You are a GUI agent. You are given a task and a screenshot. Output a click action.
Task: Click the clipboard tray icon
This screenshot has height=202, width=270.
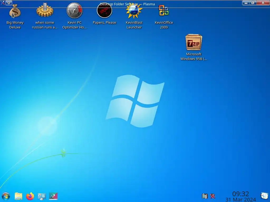[205, 196]
